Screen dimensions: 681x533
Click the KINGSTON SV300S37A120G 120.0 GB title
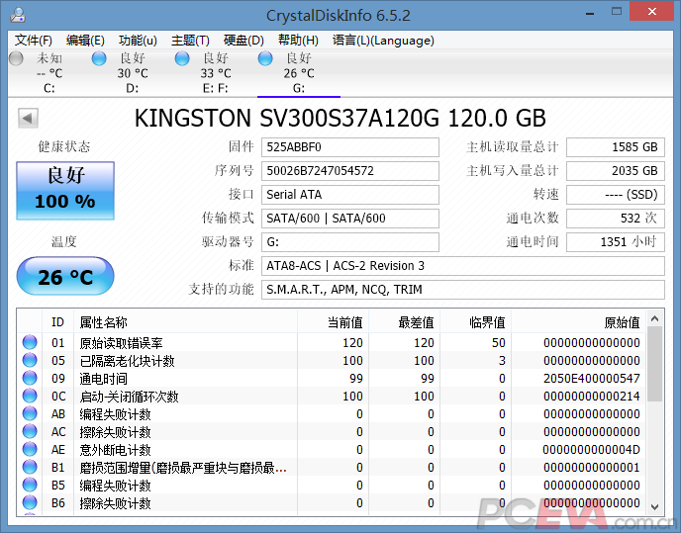tap(340, 118)
